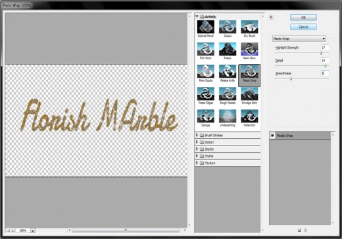The image size is (342, 239).
Task: Click OK to apply the filter
Action: [303, 17]
